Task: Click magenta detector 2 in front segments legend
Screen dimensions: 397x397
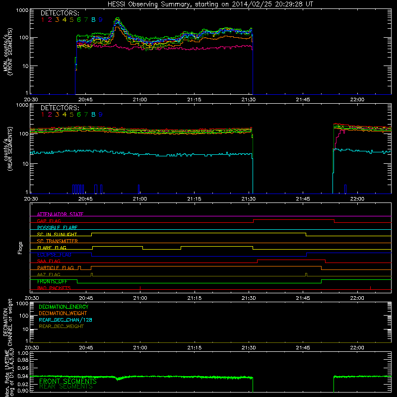Action: (x=50, y=20)
